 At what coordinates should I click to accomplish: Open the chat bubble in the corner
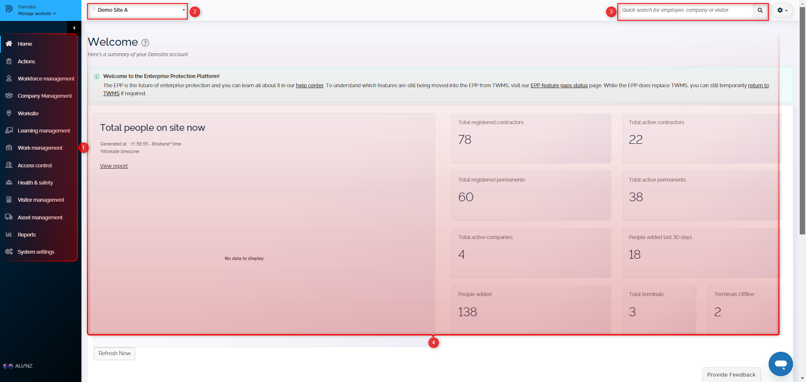[780, 364]
